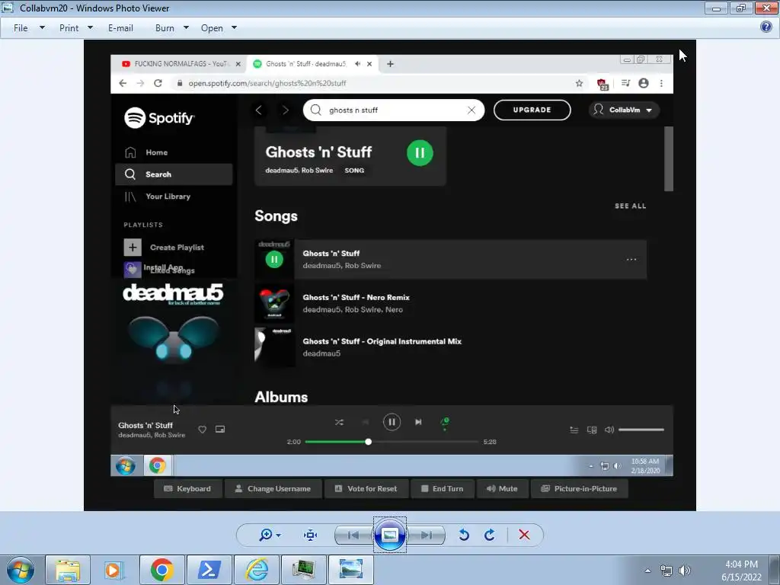Close the YouTube browser tab
Viewport: 780px width, 585px height.
tap(238, 64)
